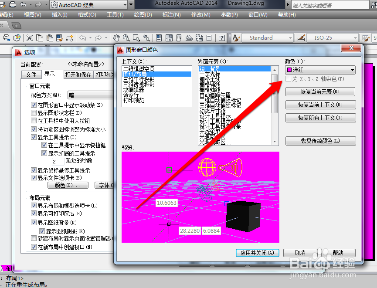
Task: Click the Cut scissors icon
Action: tap(30, 38)
